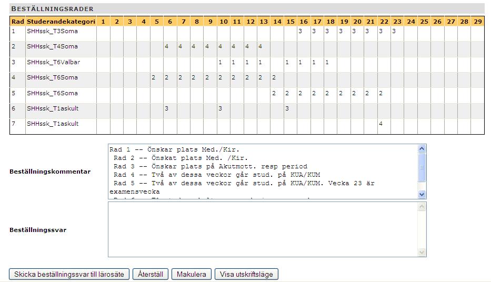Select SHHssk_T6Soma category in row 4
The image size is (491, 282).
point(52,77)
